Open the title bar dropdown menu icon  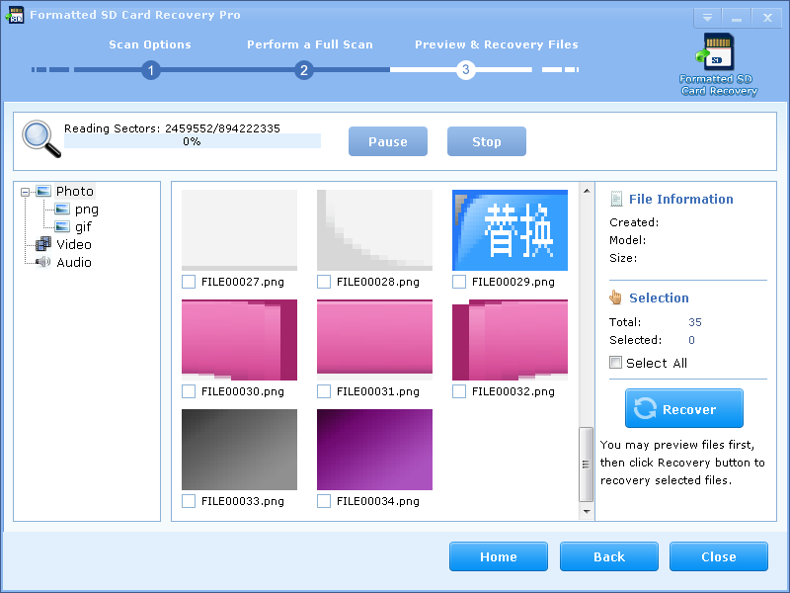707,18
